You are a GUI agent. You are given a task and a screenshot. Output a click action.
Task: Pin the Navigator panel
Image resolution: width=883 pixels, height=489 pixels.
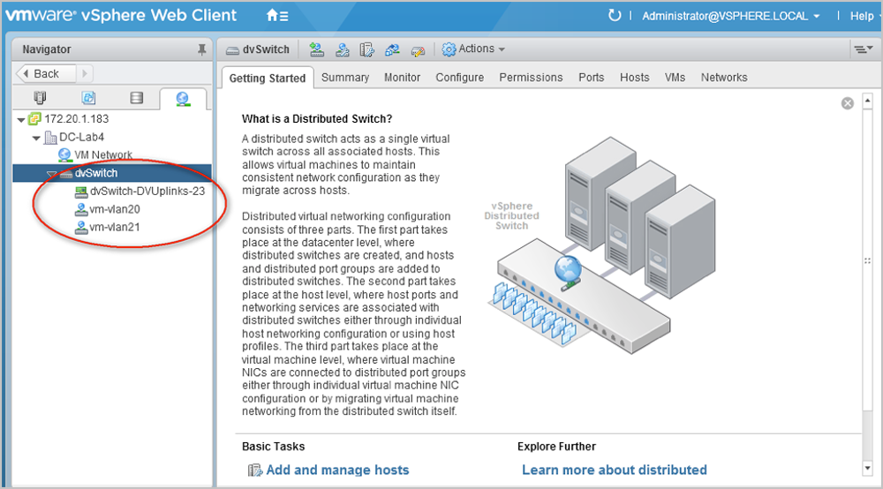(201, 50)
